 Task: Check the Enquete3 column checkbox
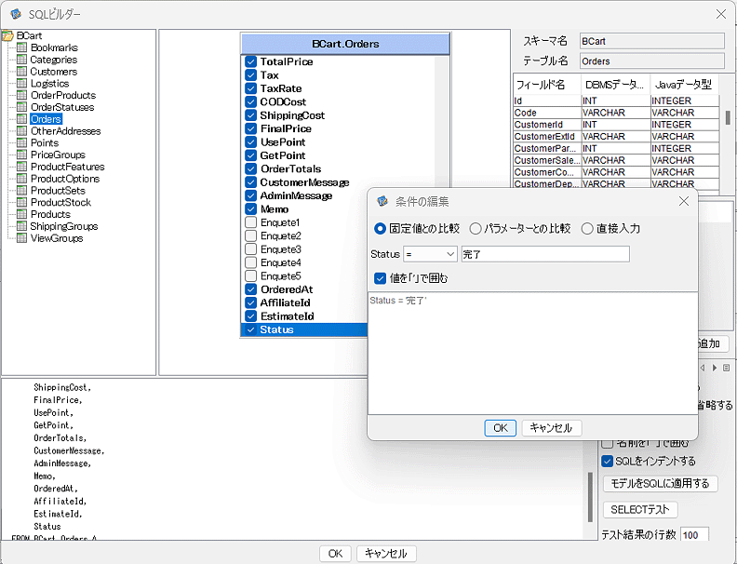pyautogui.click(x=251, y=249)
